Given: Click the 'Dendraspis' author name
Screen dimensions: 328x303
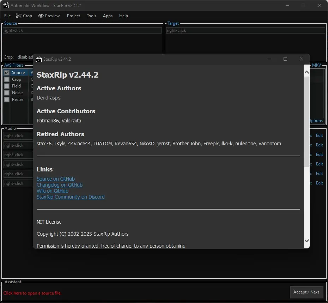Looking at the screenshot, I should coord(49,98).
